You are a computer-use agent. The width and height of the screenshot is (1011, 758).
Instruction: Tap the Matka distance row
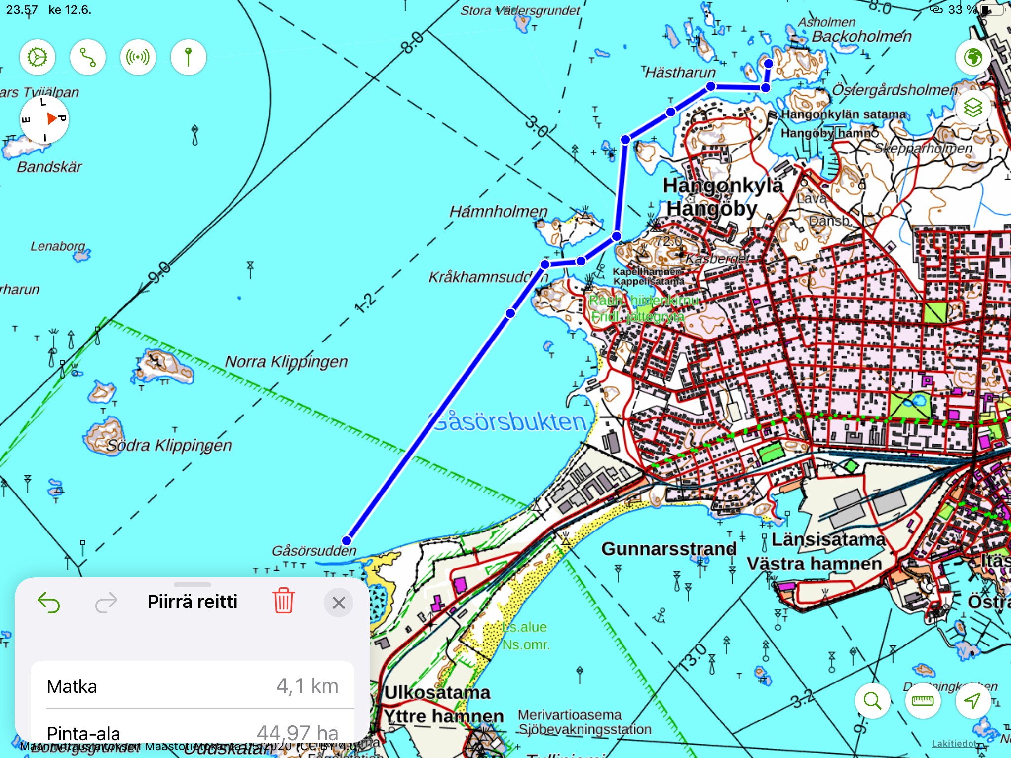coord(193,686)
